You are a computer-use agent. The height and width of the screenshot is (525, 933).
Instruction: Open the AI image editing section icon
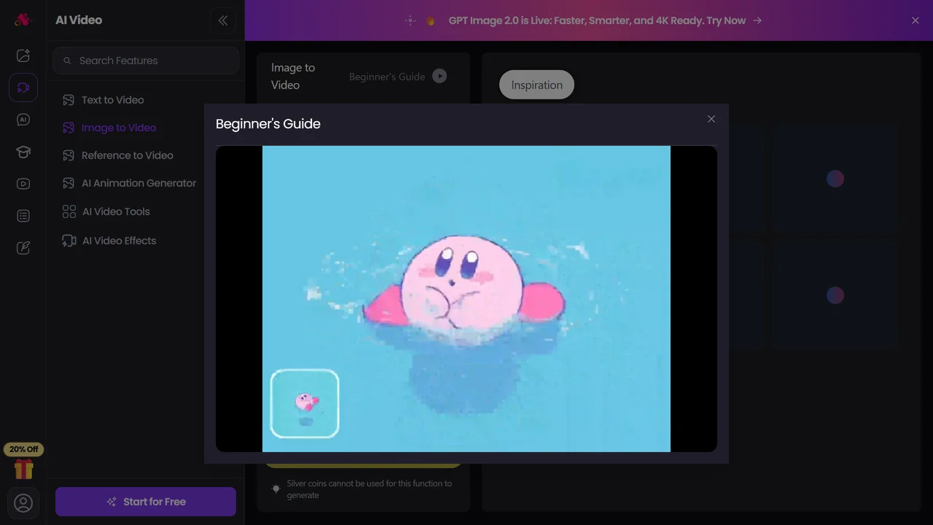(x=23, y=55)
